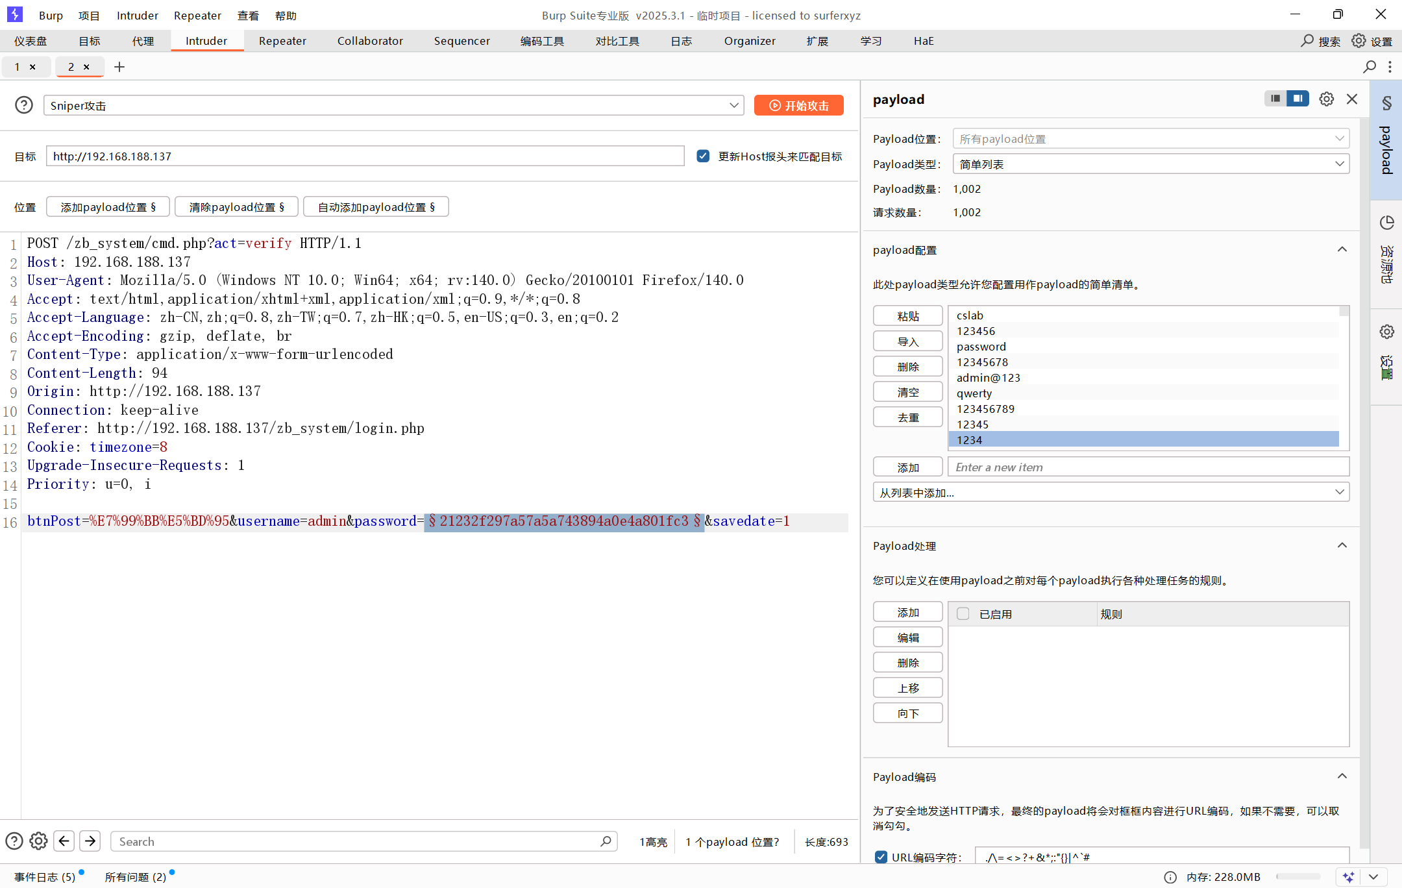Add a new Intruder tab with plus
Screen dimensions: 1402x888
[119, 67]
